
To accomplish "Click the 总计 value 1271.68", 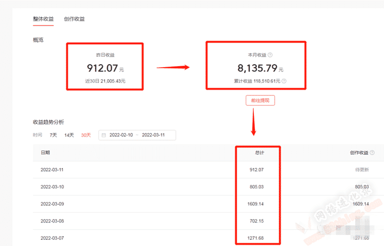I will [x=255, y=238].
